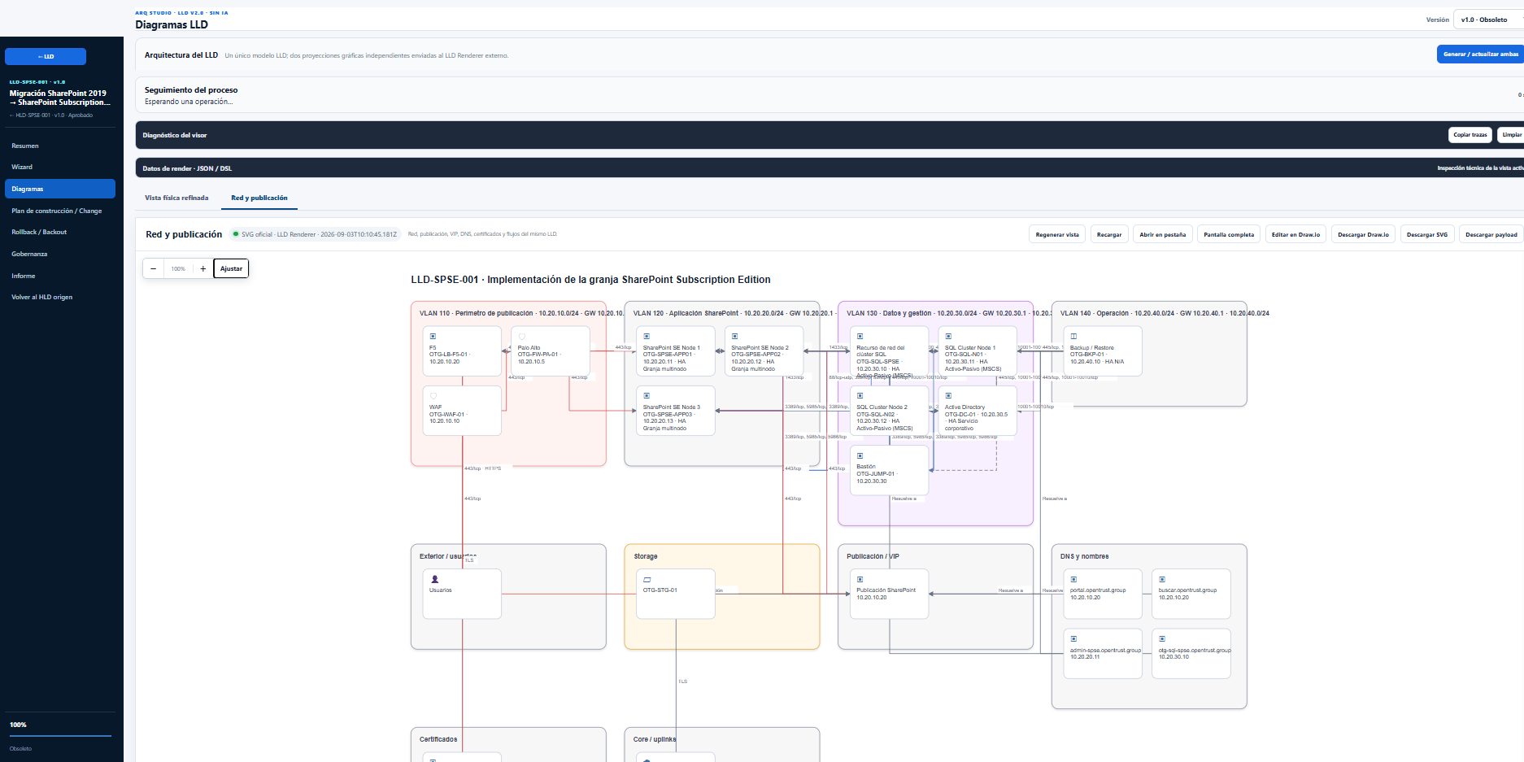The width and height of the screenshot is (1524, 762).
Task: Click the buscar.opentrust.group DNS icon
Action: point(1162,579)
